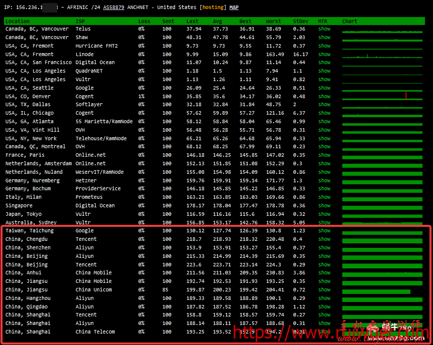433x345 pixels.
Task: Show MTR for Nuremberg Hetzner row
Action: 324,180
